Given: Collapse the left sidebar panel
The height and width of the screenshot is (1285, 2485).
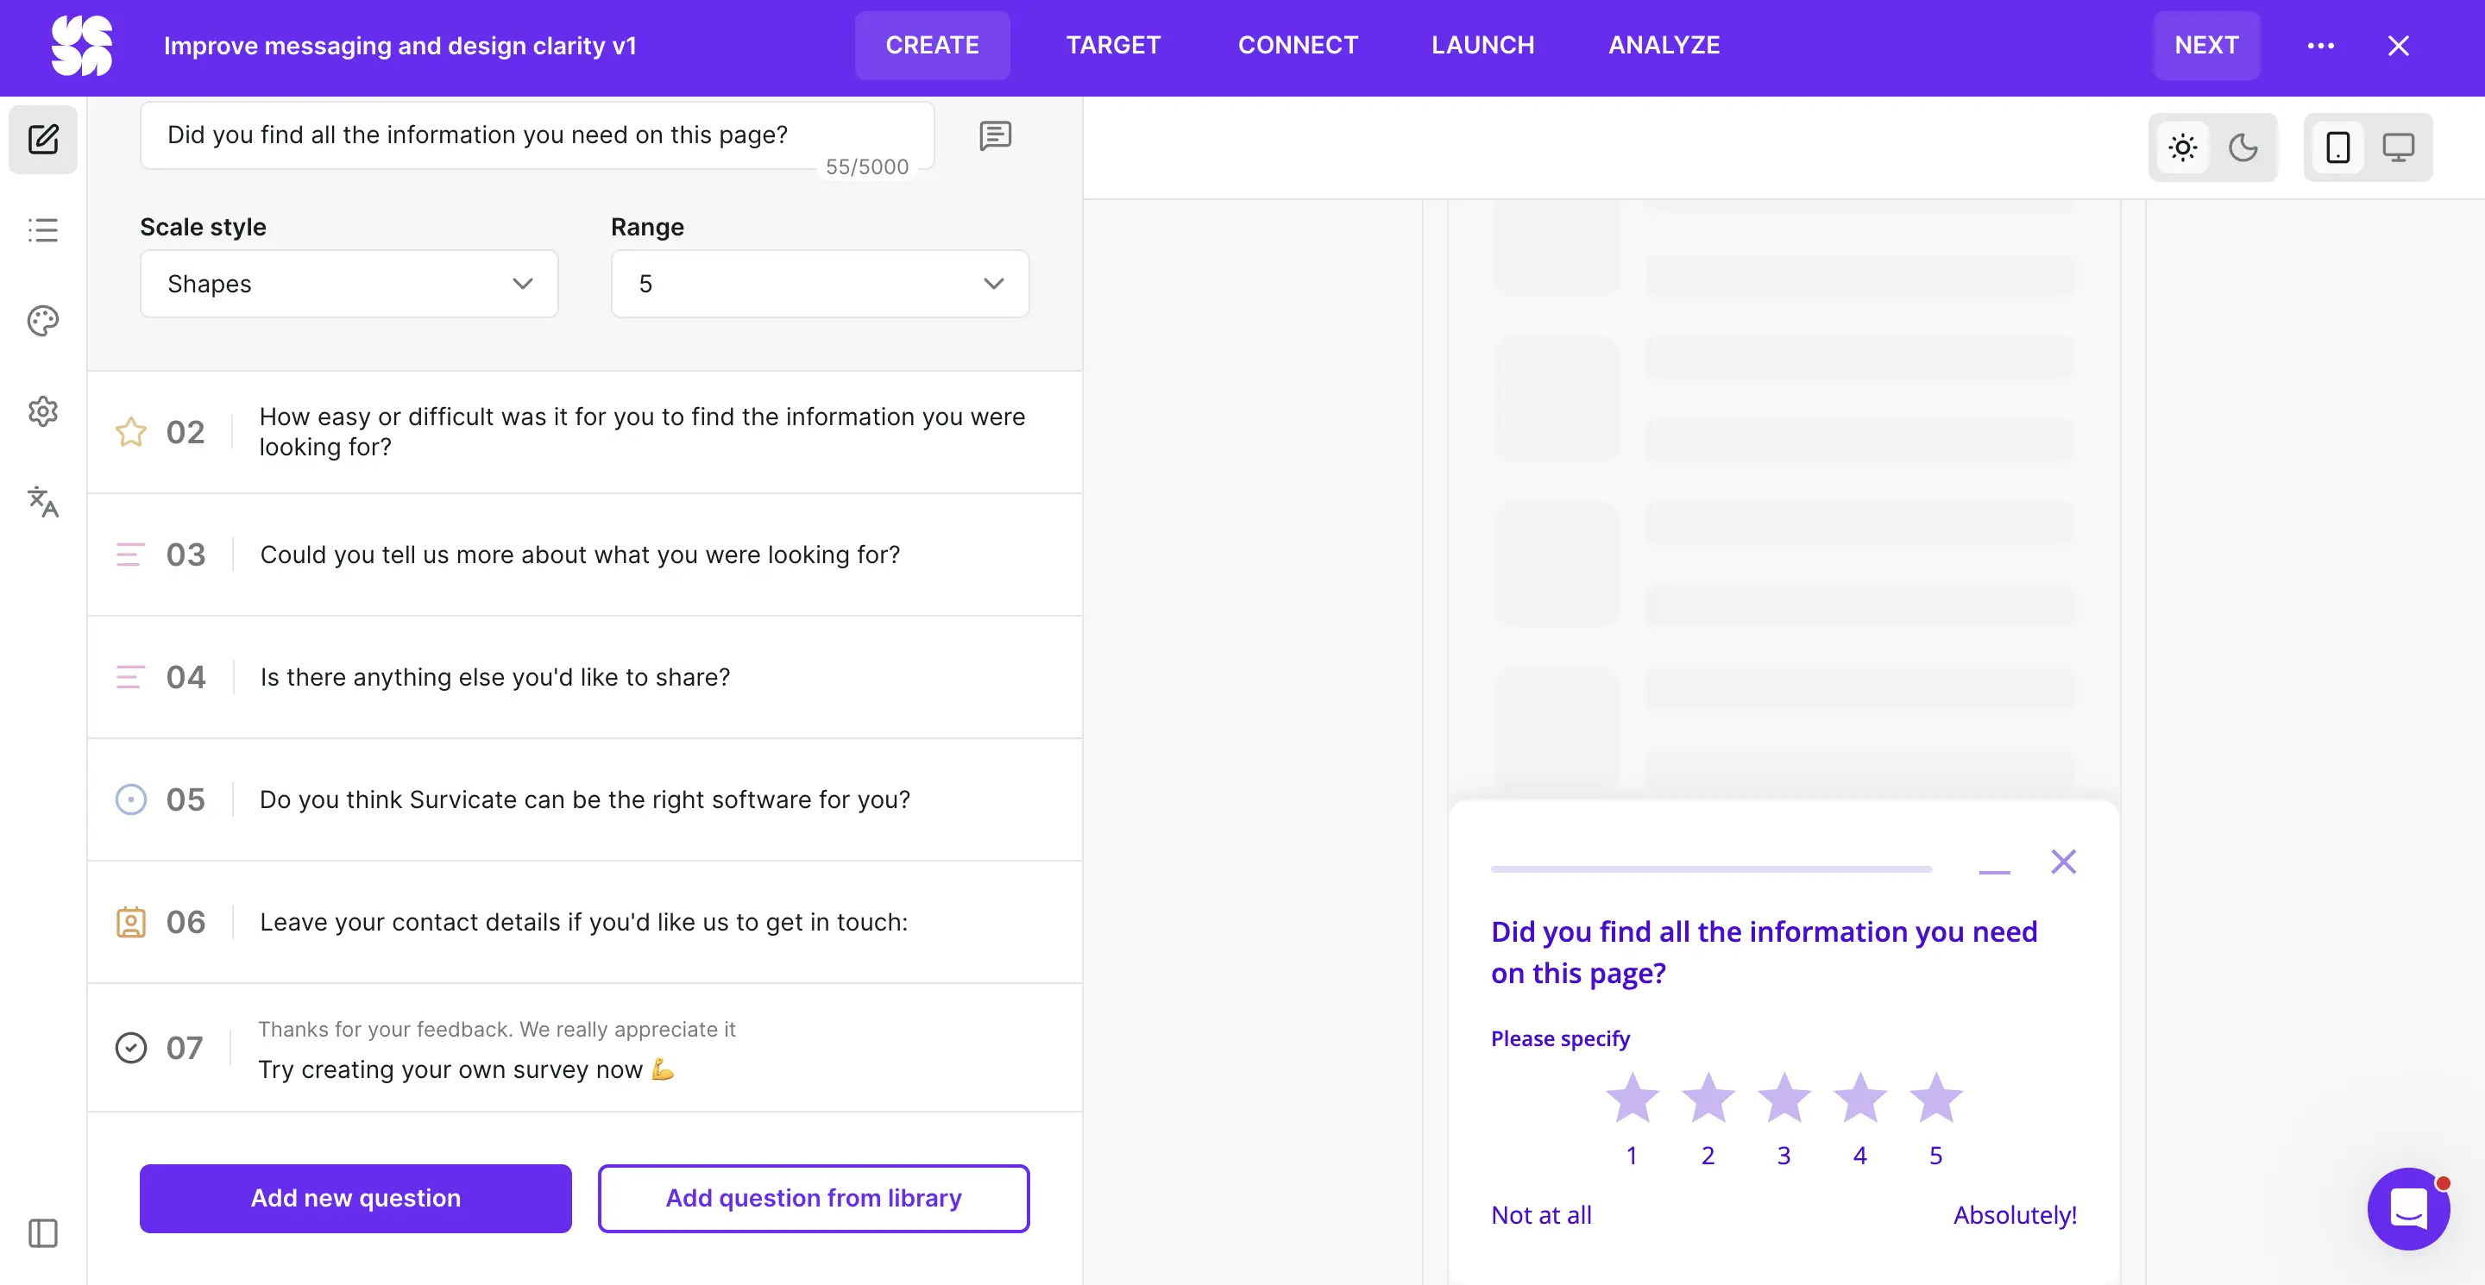Looking at the screenshot, I should pos(42,1233).
